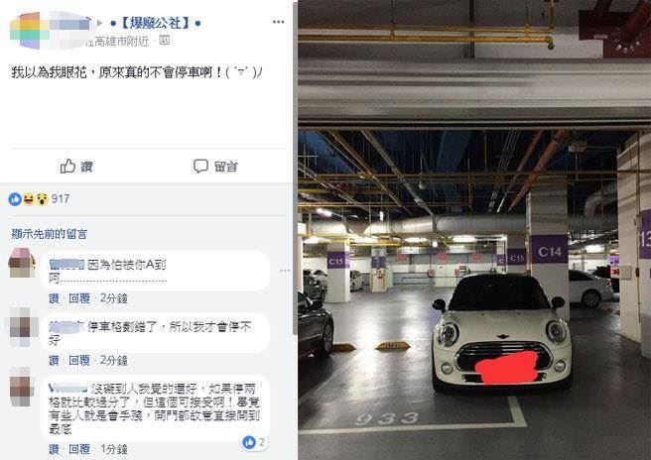Click the like count badge on third comment
The height and width of the screenshot is (460, 651).
pos(253,442)
